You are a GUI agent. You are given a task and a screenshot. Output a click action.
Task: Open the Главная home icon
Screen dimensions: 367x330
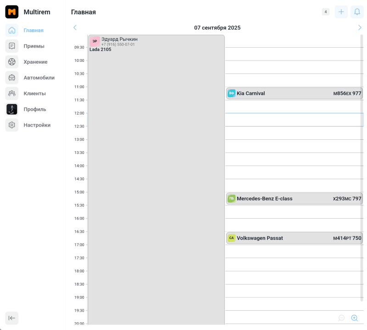pos(12,30)
